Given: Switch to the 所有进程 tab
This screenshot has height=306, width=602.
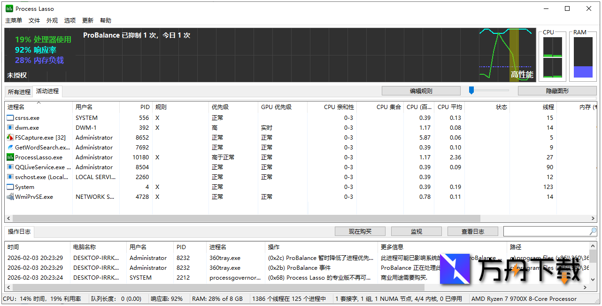Looking at the screenshot, I should (18, 92).
